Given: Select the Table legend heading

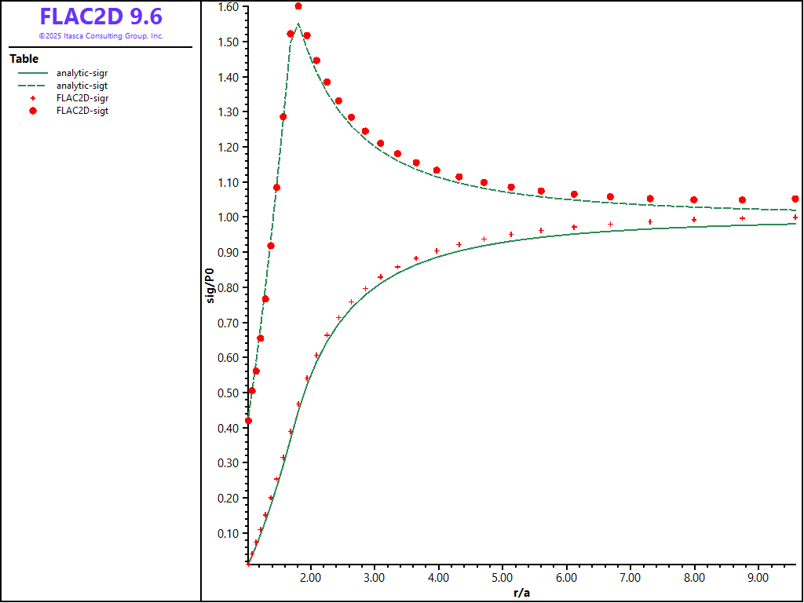Looking at the screenshot, I should [x=24, y=59].
